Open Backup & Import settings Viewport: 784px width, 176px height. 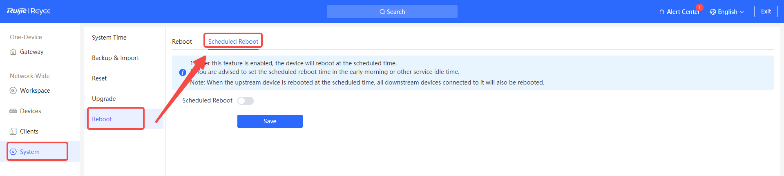(x=115, y=58)
